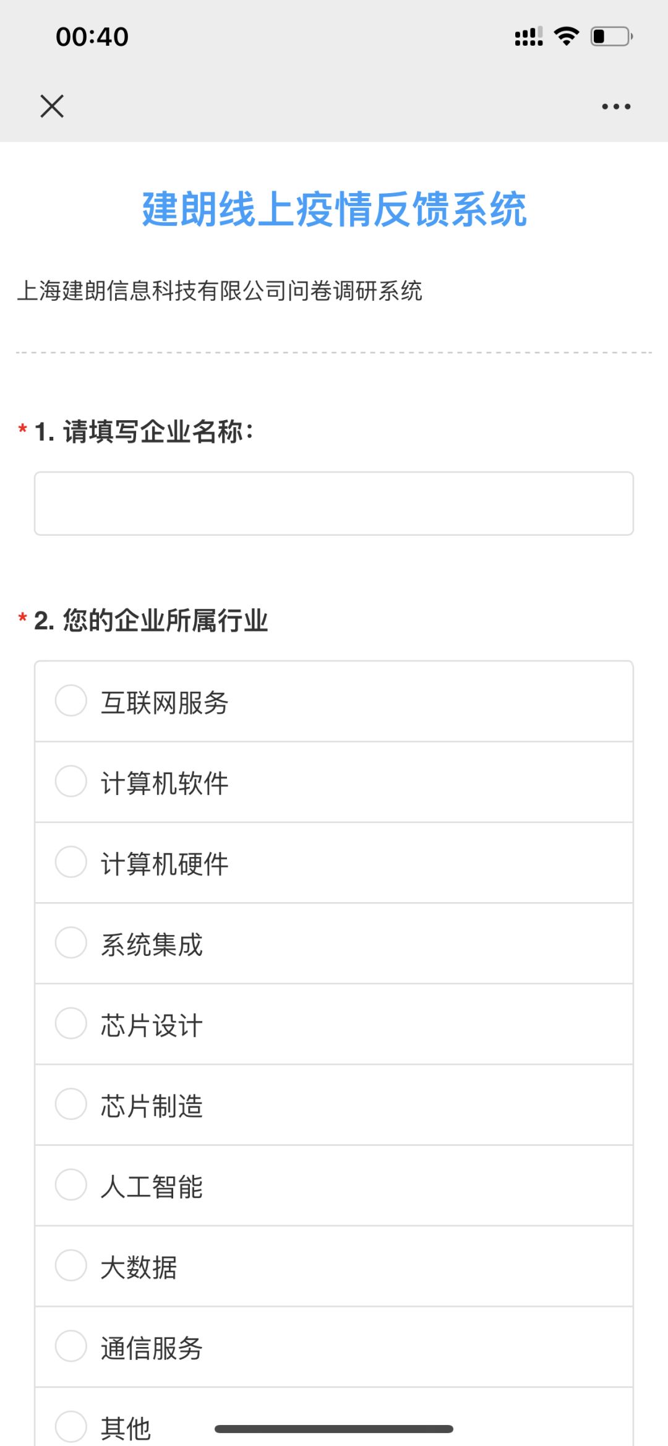Choose 计算机硬件 as the industry
This screenshot has width=668, height=1446.
tap(71, 862)
